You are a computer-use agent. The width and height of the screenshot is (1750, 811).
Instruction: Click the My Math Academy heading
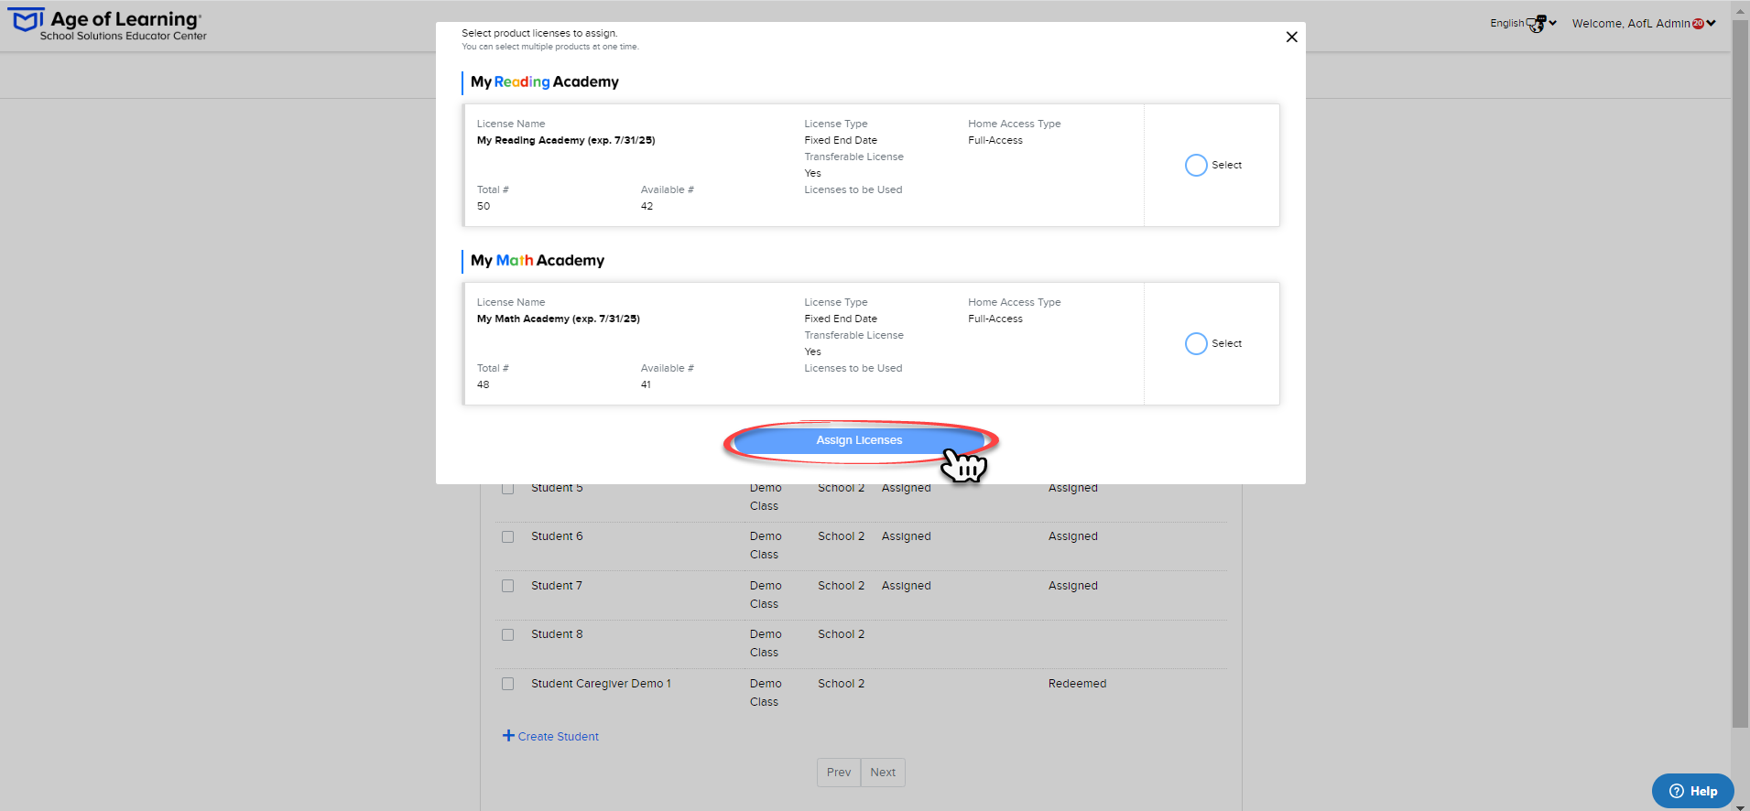pyautogui.click(x=538, y=260)
